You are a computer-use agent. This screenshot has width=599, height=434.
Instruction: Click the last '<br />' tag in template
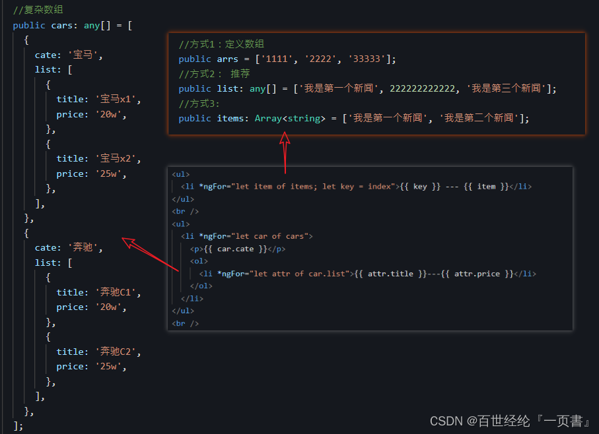186,323
